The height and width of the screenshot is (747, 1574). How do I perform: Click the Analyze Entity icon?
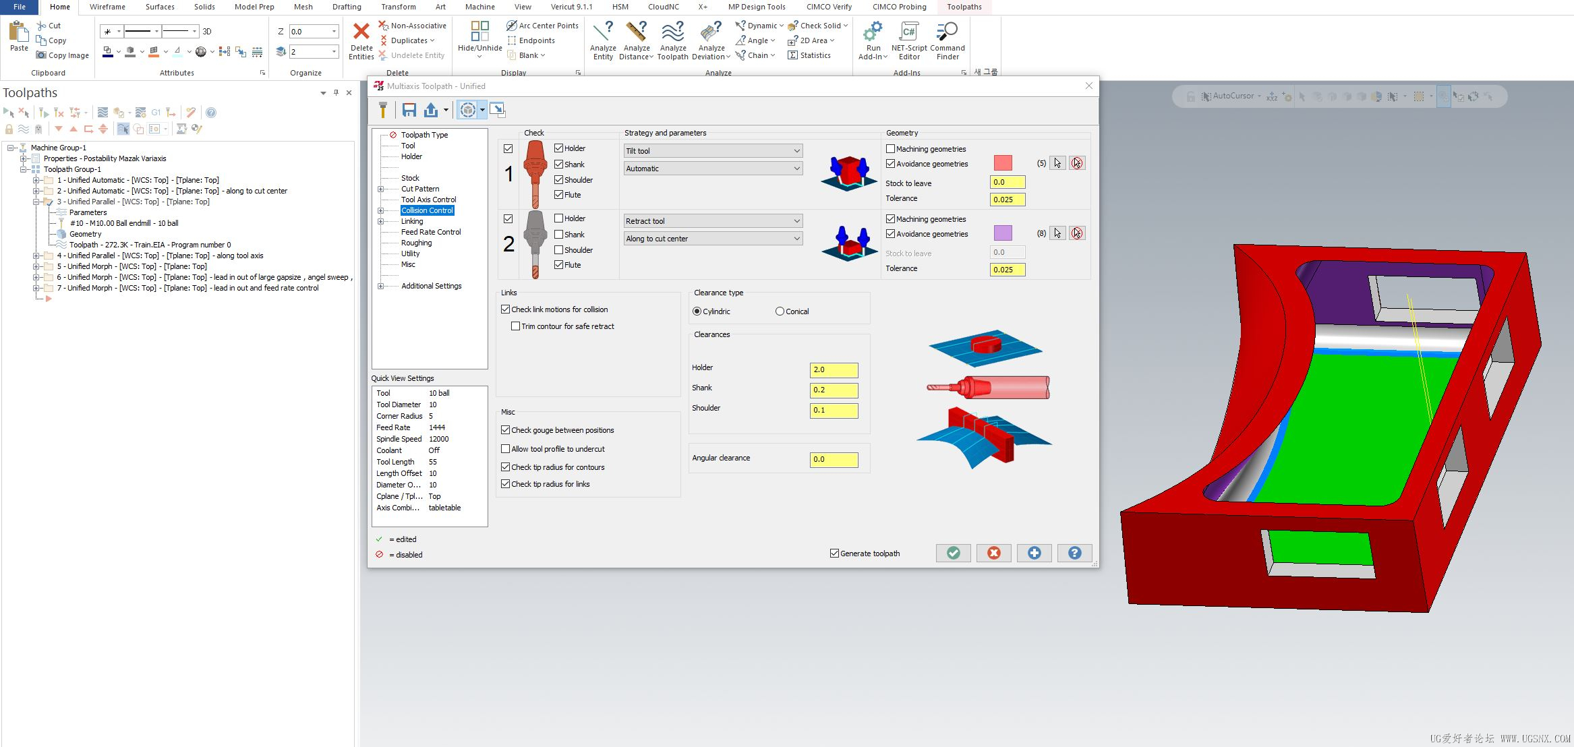[602, 39]
